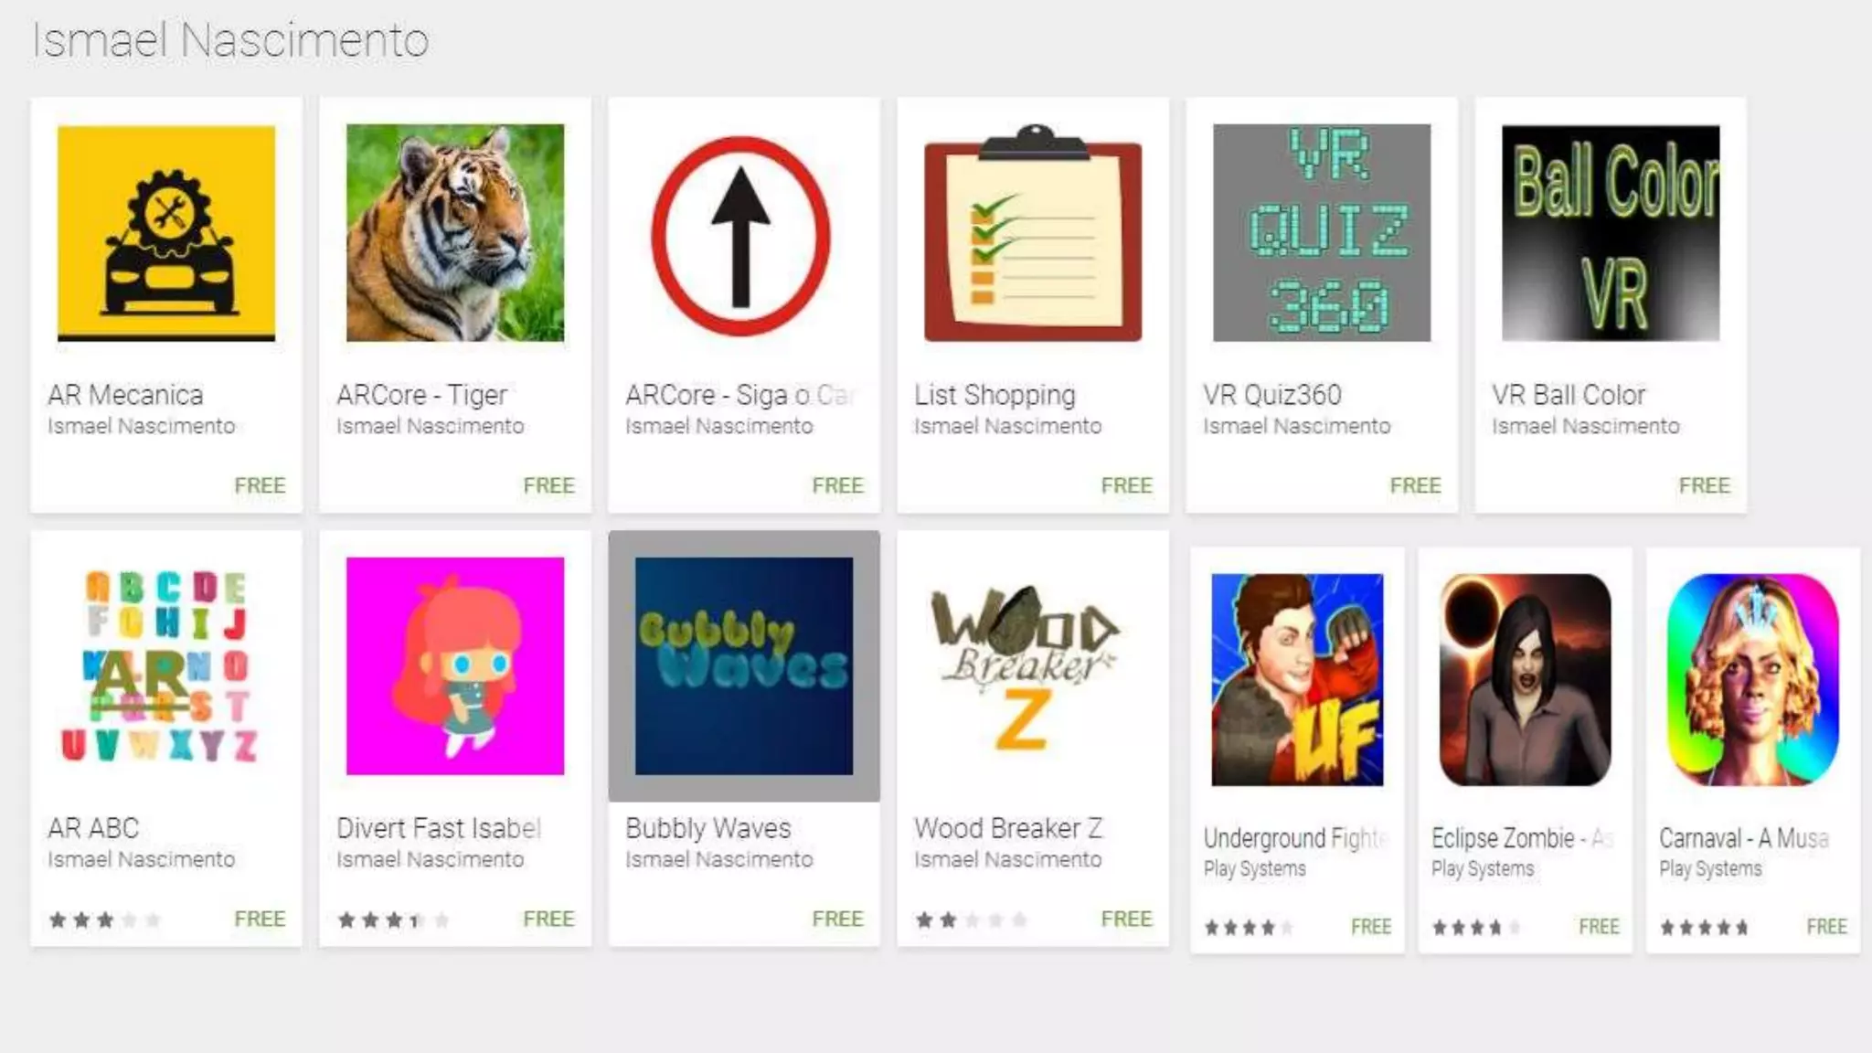Screen dimensions: 1872x1053
Task: Click the ARCore Tiger app image
Action: (455, 233)
